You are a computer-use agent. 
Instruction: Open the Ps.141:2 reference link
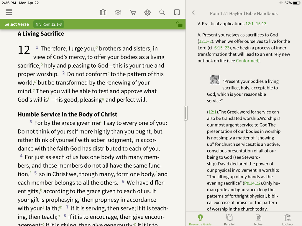click(252, 183)
